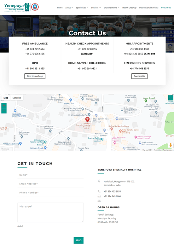Click the round red accreditation badge logo

click(x=35, y=7)
